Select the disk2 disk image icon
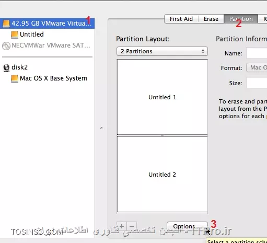The image size is (267, 243). [6, 67]
